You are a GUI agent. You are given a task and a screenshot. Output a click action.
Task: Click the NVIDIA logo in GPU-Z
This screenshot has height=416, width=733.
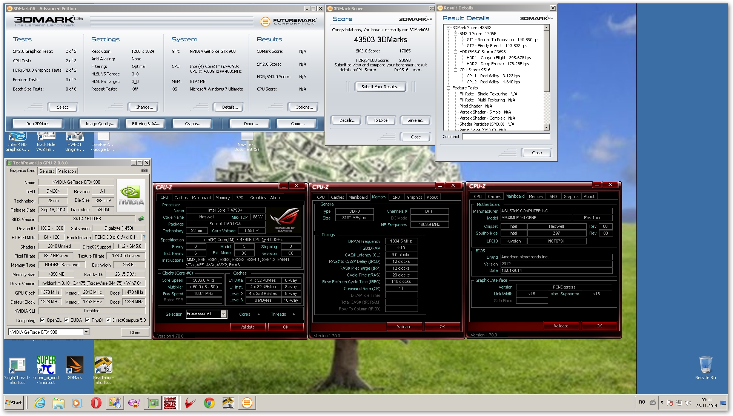point(131,196)
